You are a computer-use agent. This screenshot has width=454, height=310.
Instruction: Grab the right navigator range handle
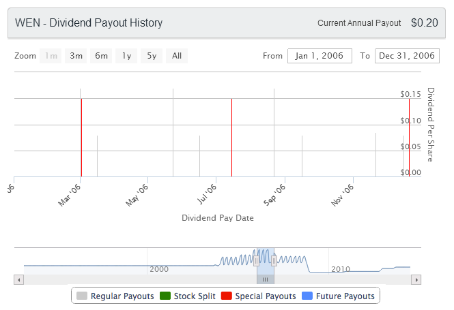[x=274, y=261]
